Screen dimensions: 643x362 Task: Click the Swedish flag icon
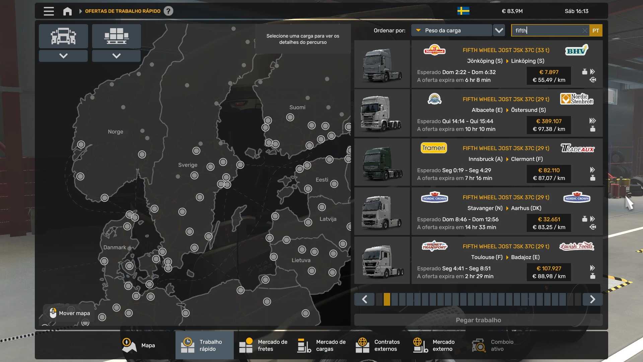pos(463,11)
